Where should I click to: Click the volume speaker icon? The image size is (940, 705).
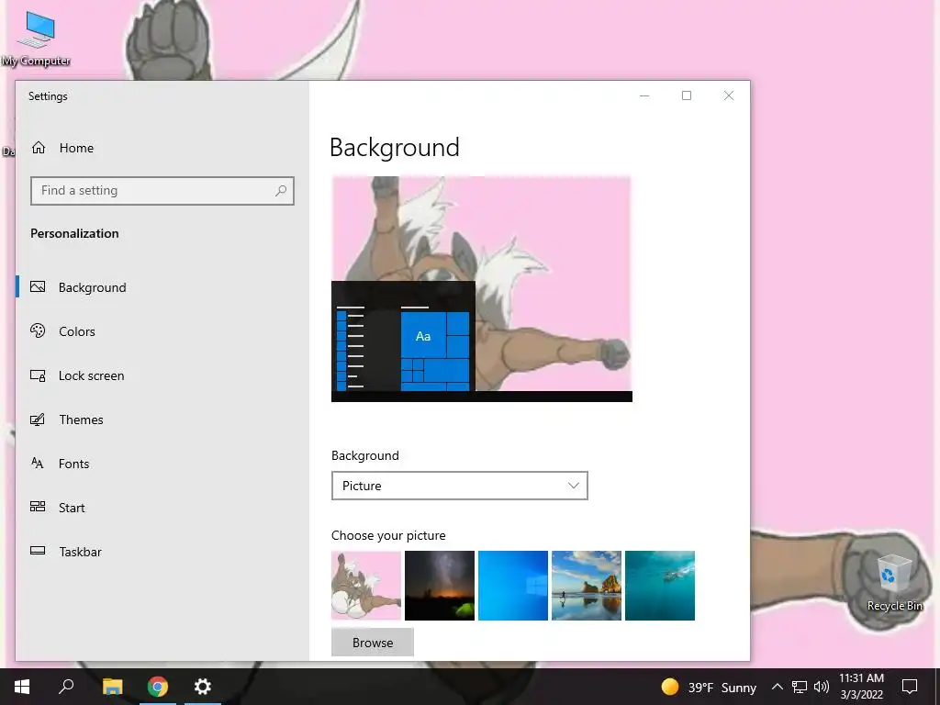pyautogui.click(x=822, y=687)
